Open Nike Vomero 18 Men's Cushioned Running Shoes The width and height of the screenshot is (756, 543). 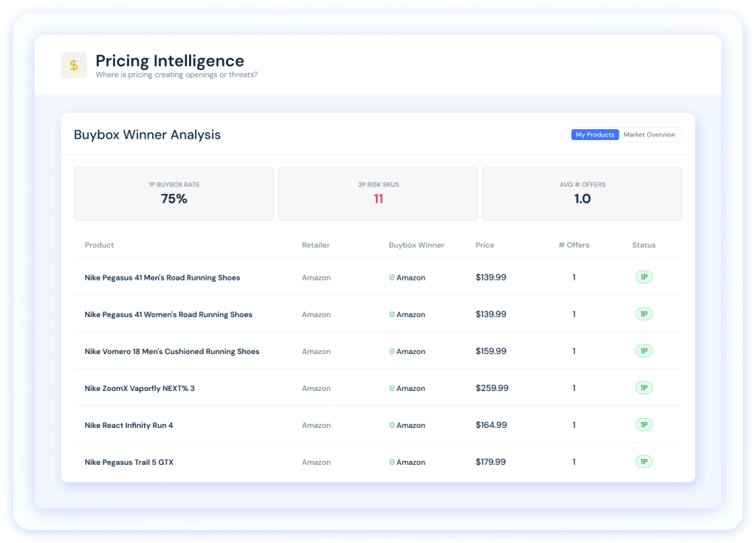[172, 352]
